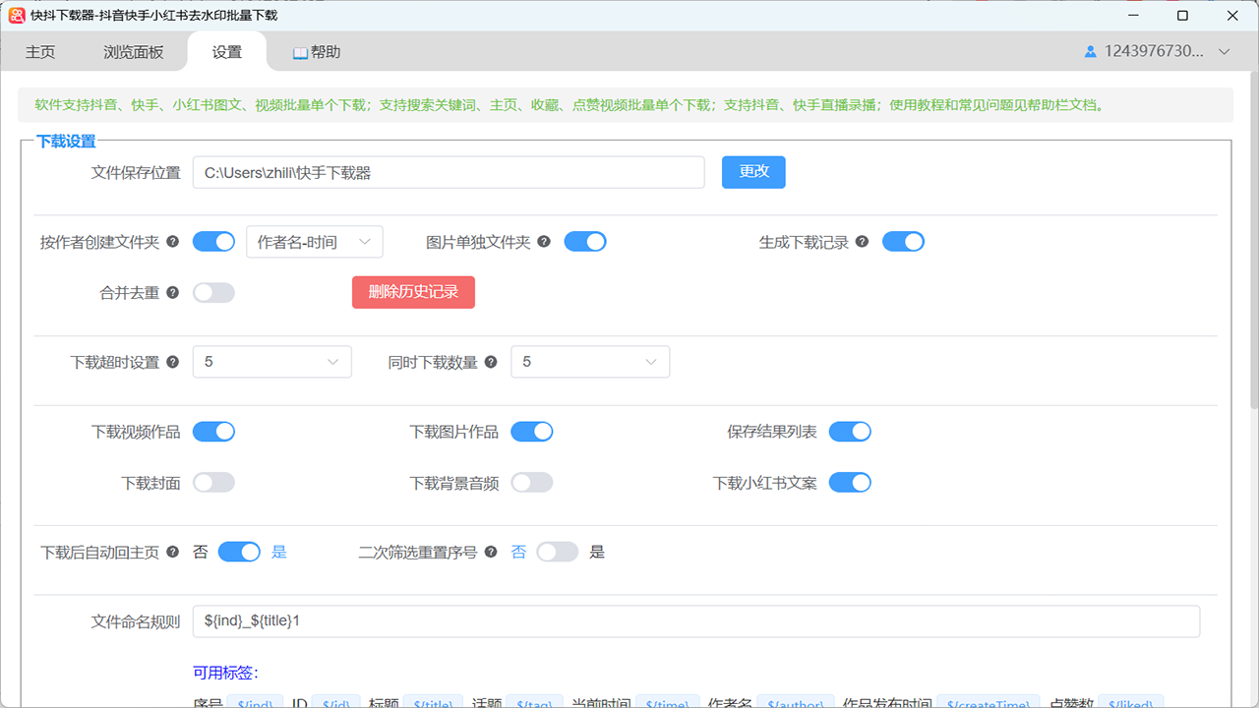
Task: Open help tooltip for 下载超时设置
Action: point(172,362)
